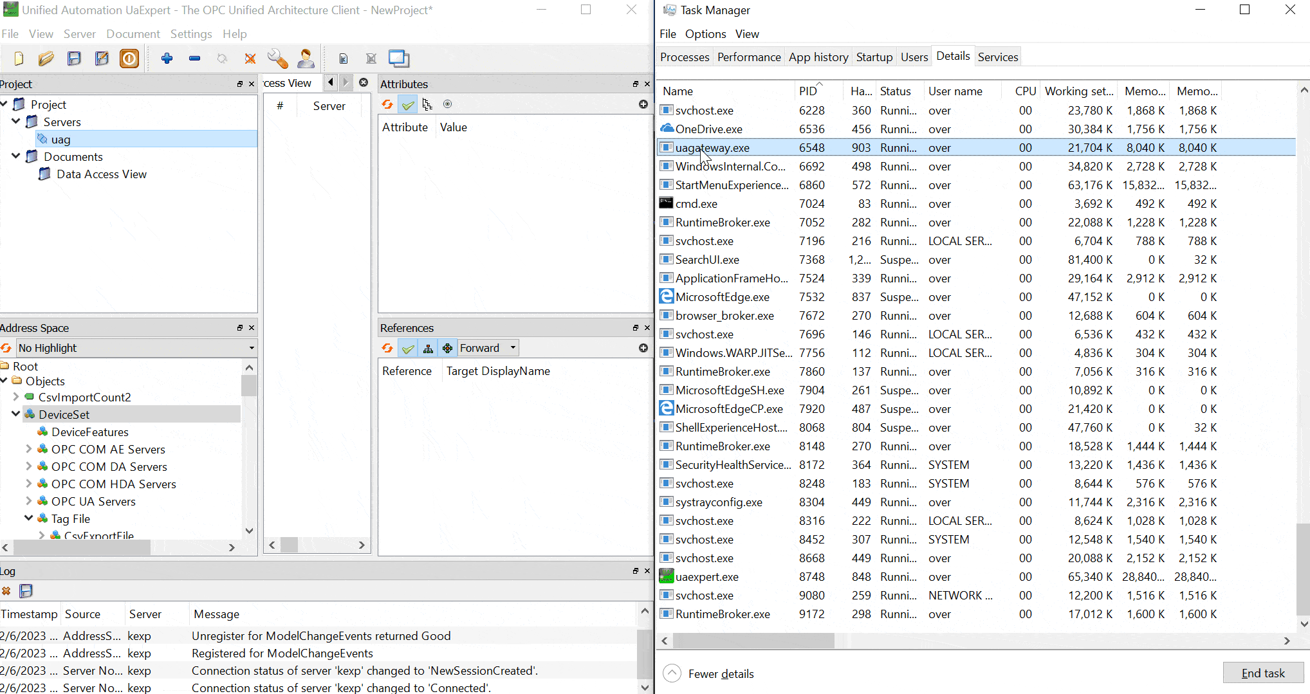Screen dimensions: 1310x694
Task: Refresh the Attributes panel with orange arrows
Action: (387, 104)
